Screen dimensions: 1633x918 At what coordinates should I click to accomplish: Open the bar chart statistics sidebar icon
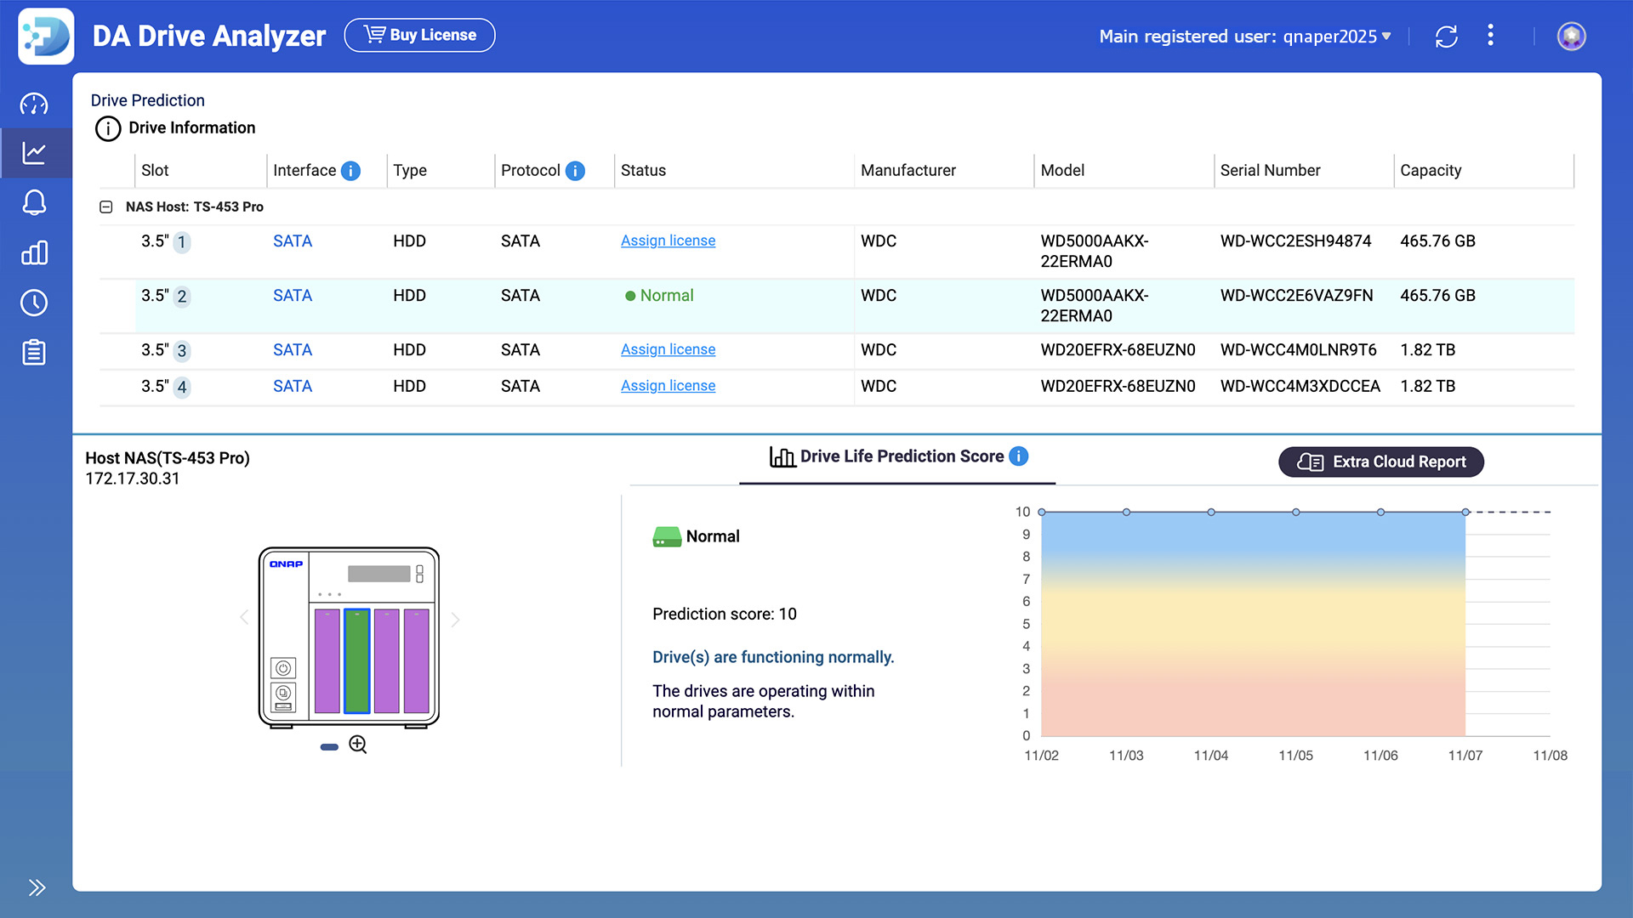(34, 252)
